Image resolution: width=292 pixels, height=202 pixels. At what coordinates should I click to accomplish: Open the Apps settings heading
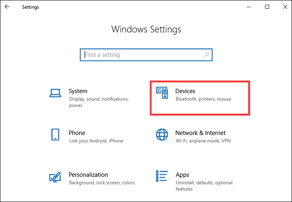(182, 175)
